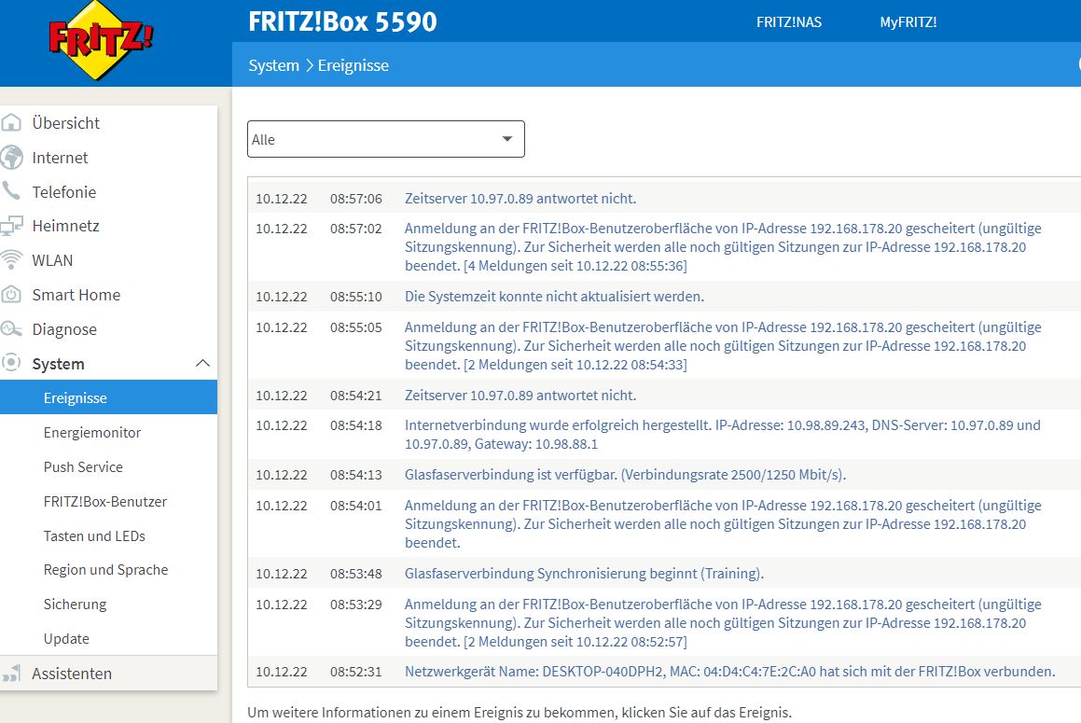1081x723 pixels.
Task: Click the Assistenten icon
Action: [x=11, y=674]
